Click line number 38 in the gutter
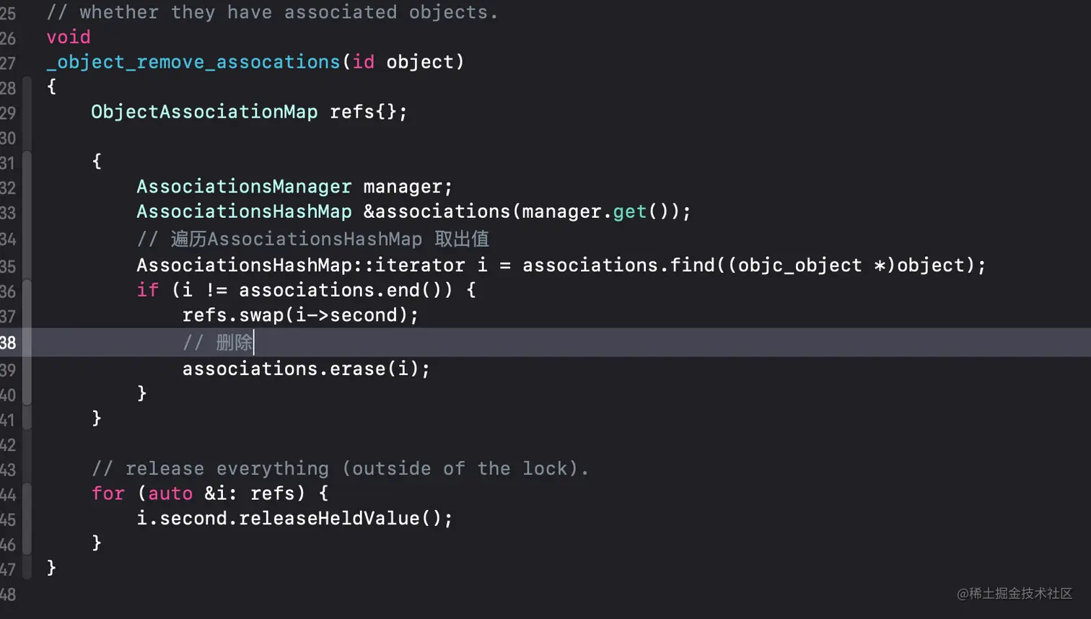The image size is (1091, 619). pos(8,343)
